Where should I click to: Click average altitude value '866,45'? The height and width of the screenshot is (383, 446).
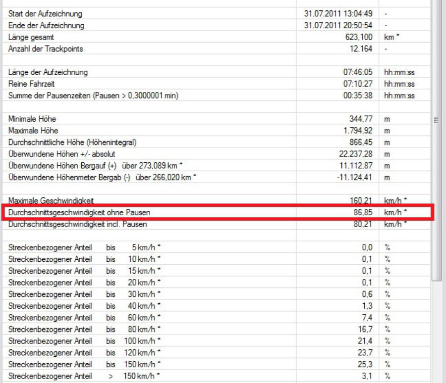[361, 142]
